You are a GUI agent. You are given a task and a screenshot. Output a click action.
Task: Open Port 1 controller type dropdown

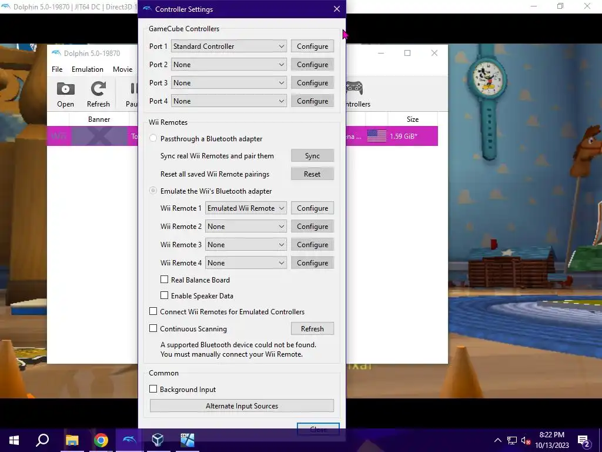click(229, 46)
